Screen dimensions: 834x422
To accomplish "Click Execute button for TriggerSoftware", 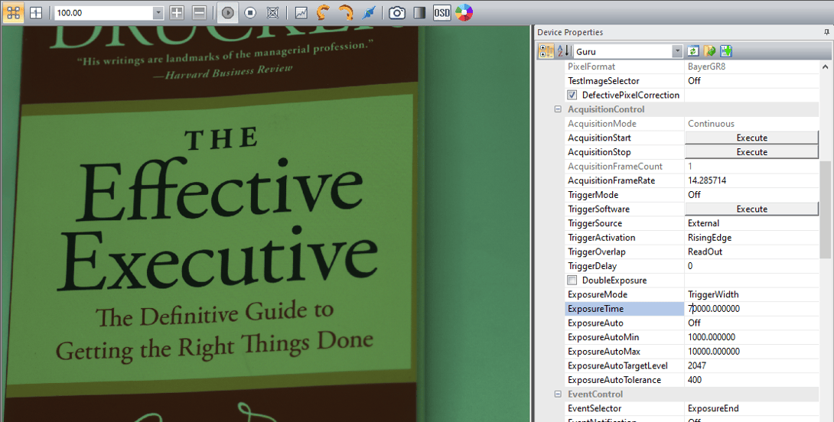I will 751,209.
